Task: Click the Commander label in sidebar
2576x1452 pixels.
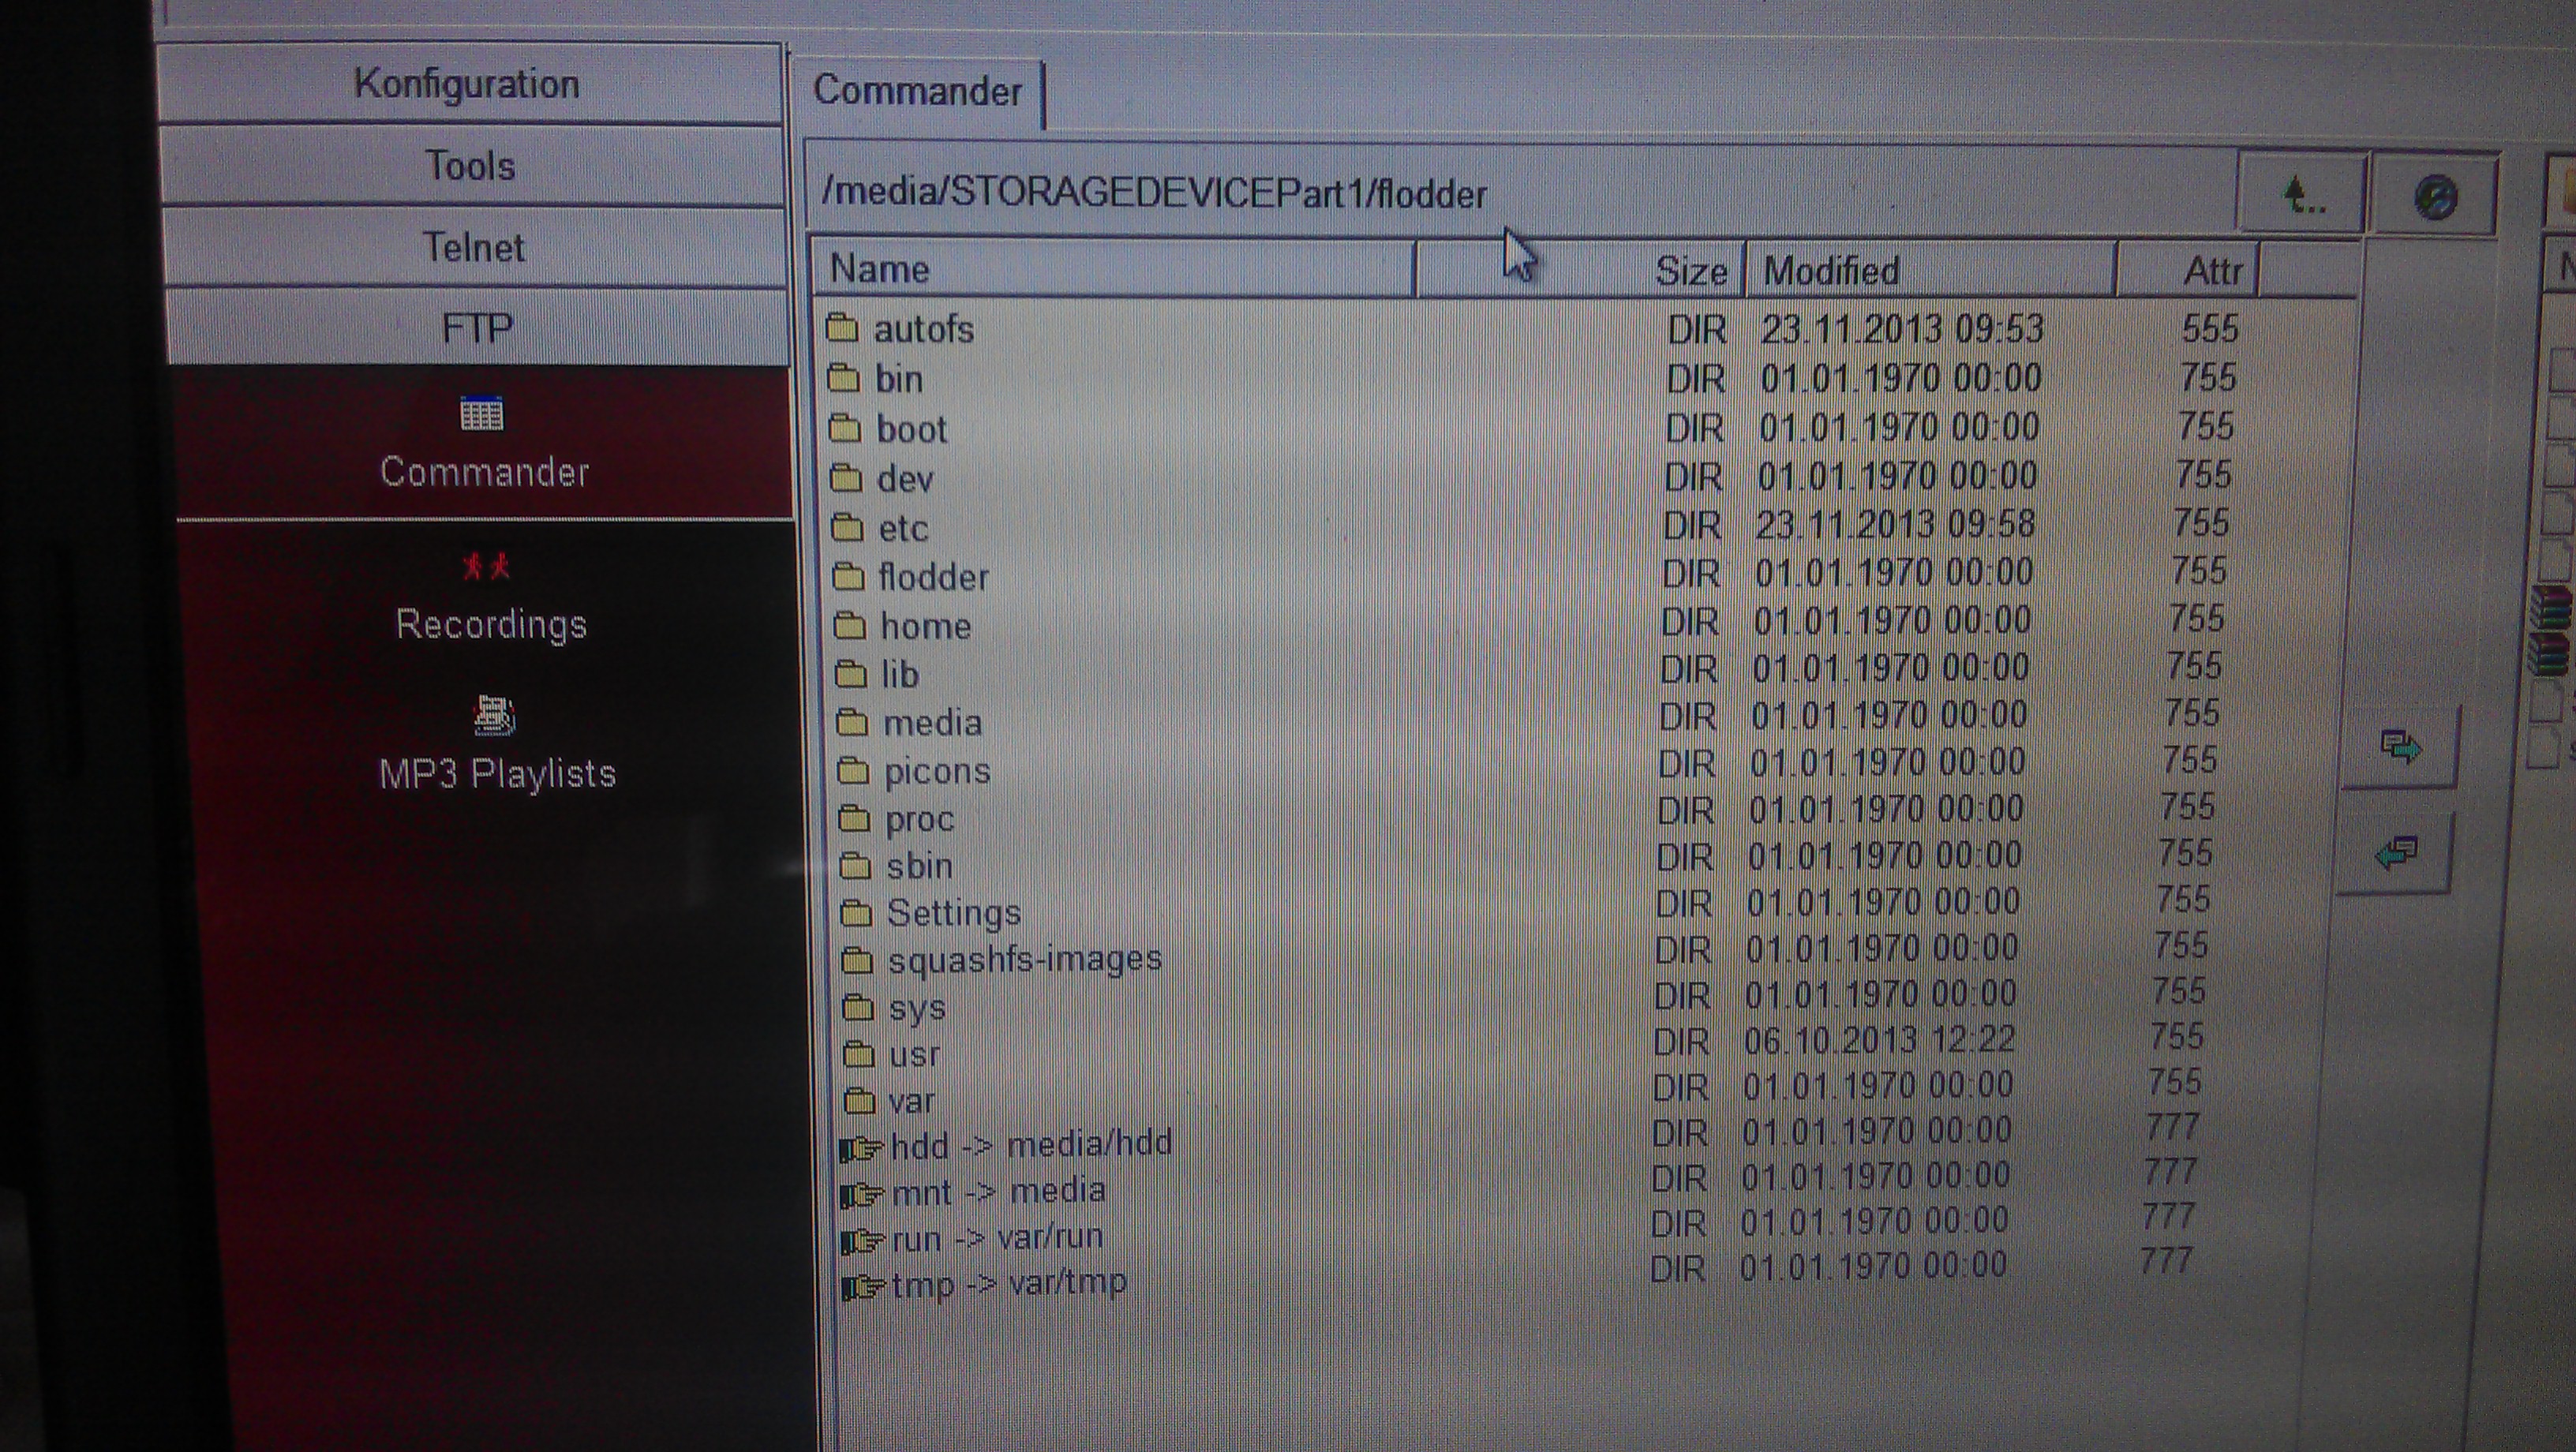Action: click(x=485, y=472)
